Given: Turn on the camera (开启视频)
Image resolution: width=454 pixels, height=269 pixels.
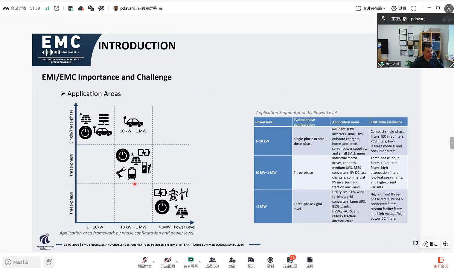Looking at the screenshot, I should tap(167, 262).
